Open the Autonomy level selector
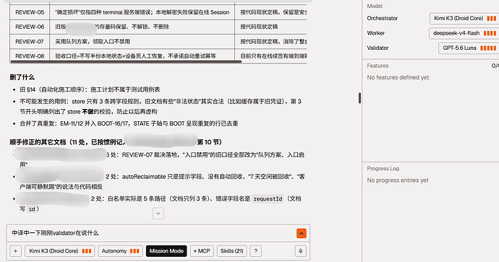The height and width of the screenshot is (262, 499). point(120,251)
